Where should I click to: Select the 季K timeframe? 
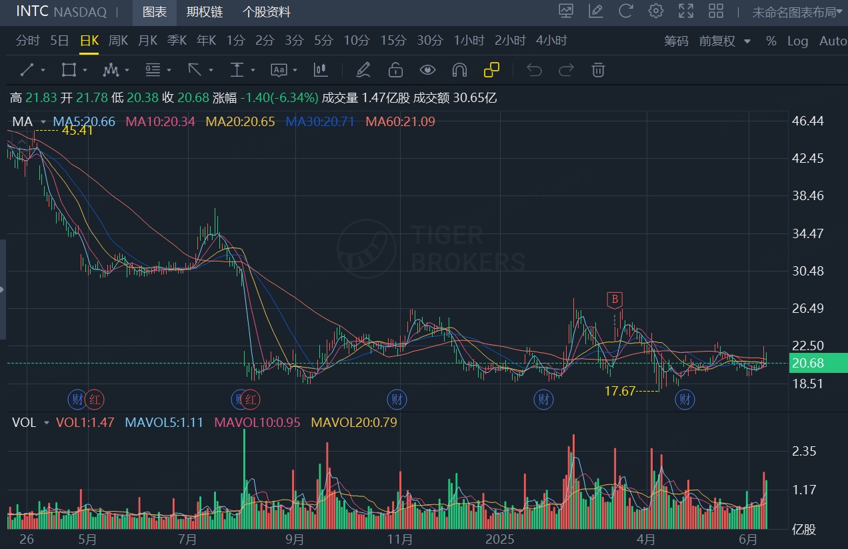(x=177, y=41)
